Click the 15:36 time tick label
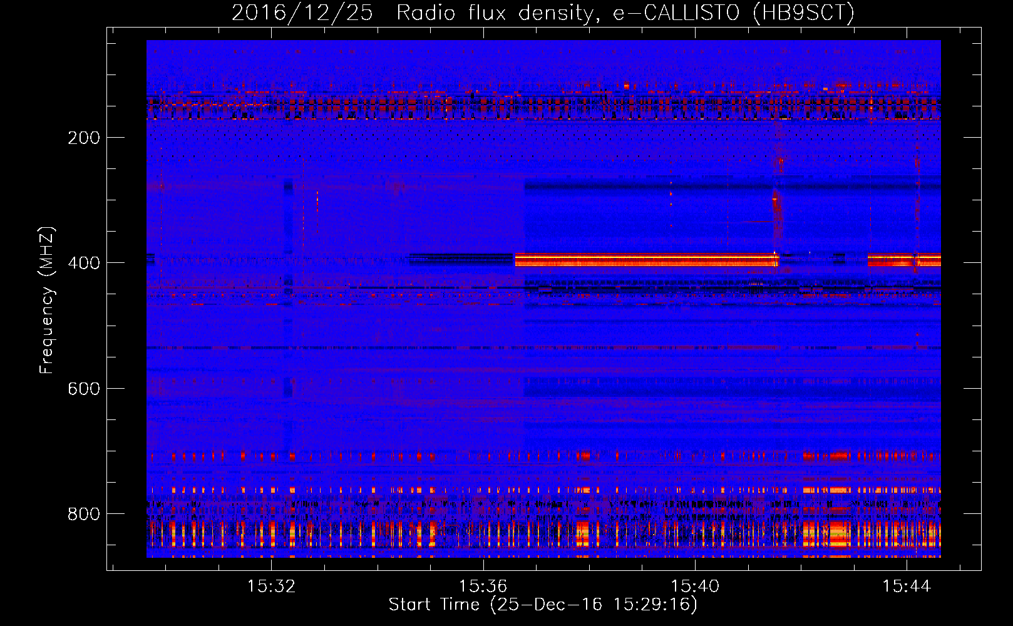 pyautogui.click(x=483, y=587)
